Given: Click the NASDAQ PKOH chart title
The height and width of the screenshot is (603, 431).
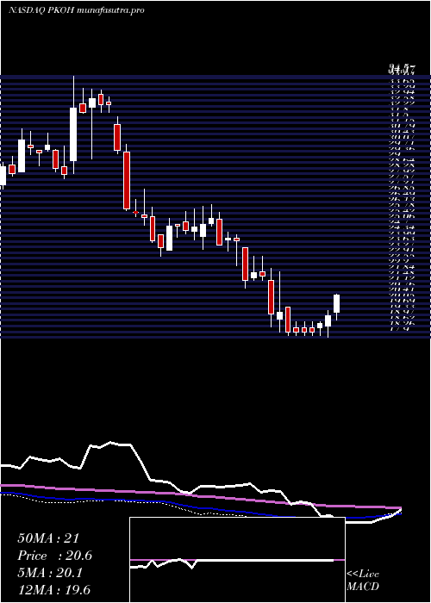Looking at the screenshot, I should pyautogui.click(x=77, y=10).
